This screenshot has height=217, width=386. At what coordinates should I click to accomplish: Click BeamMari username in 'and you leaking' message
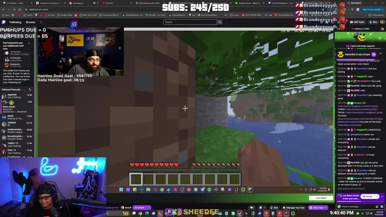[x=362, y=69]
